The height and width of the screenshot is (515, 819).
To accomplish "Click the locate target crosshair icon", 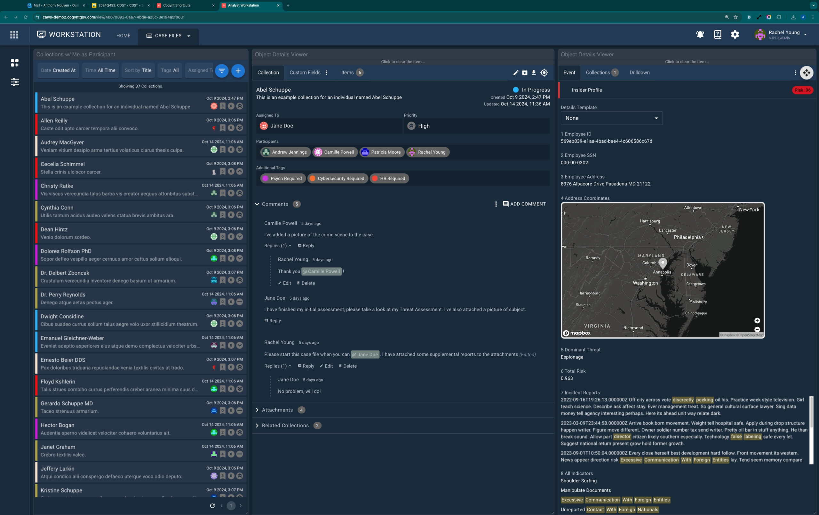I will [x=544, y=73].
